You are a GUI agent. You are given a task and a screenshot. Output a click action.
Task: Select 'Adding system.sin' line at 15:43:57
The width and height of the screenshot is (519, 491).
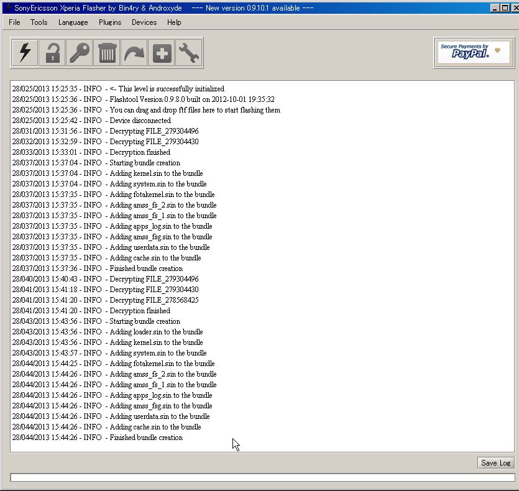pyautogui.click(x=109, y=353)
